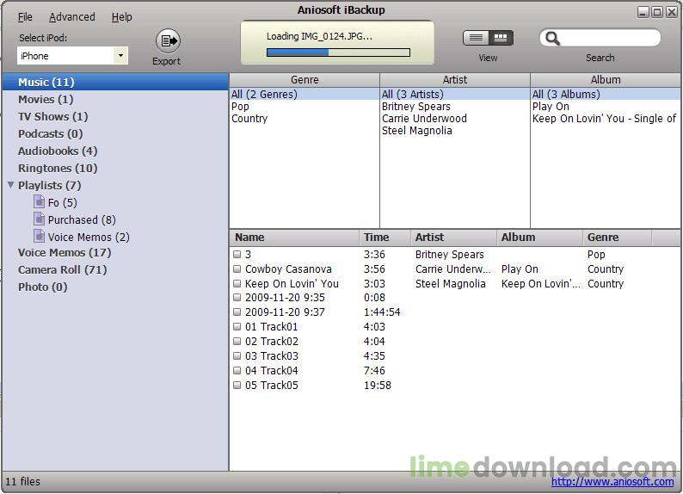Screen dimensions: 683x494
Task: Sort tracks by Name column header
Action: coord(294,238)
